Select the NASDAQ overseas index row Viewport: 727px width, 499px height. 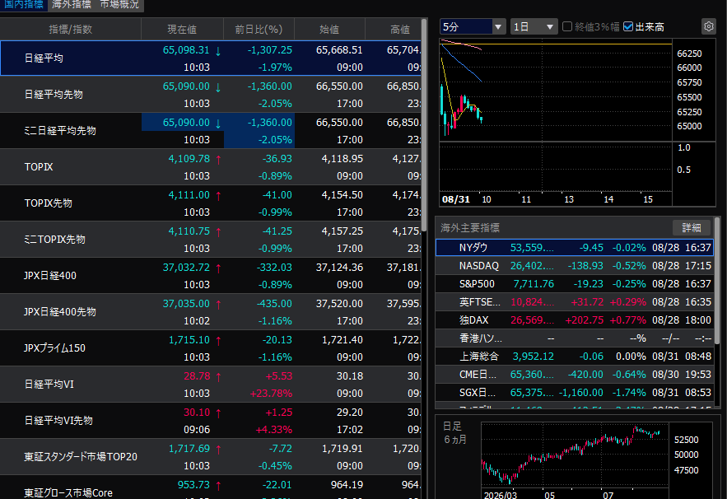pyautogui.click(x=575, y=265)
